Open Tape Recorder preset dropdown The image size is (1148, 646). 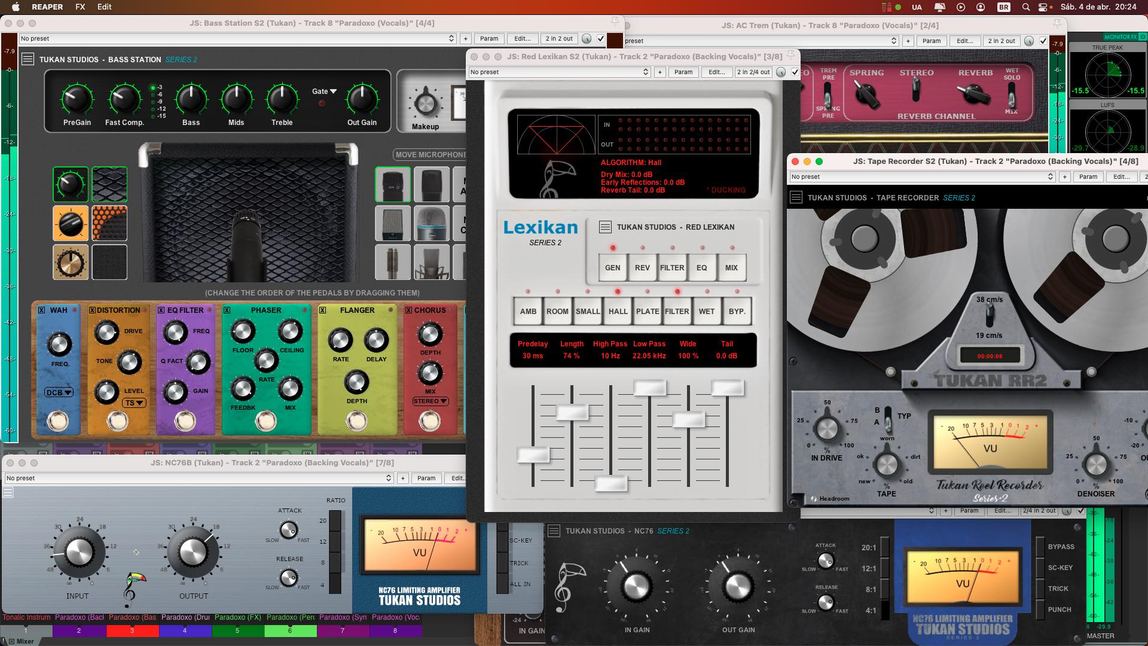click(x=922, y=176)
